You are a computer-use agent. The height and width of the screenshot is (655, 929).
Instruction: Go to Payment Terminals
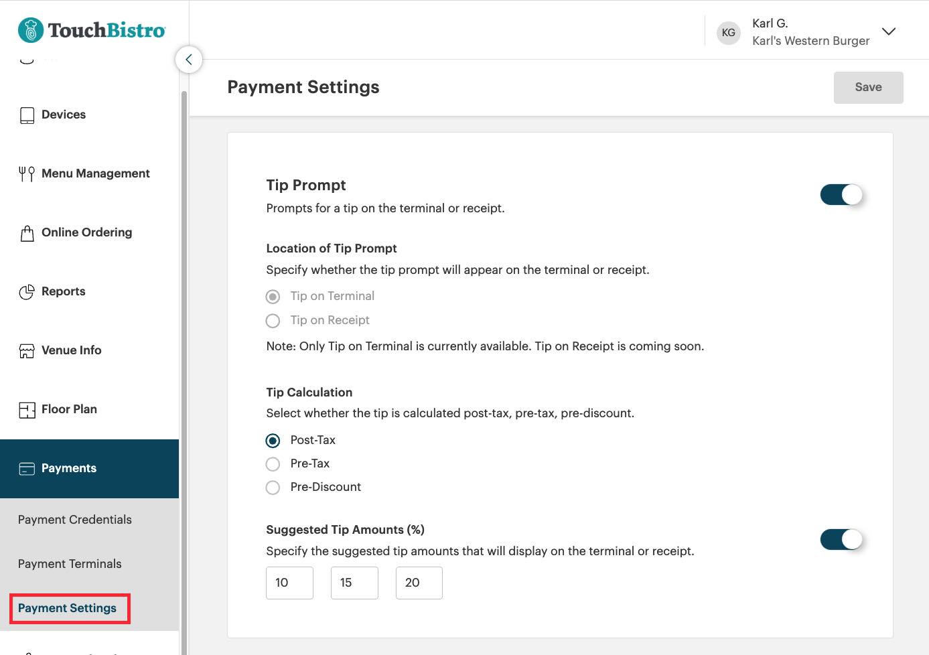coord(70,564)
